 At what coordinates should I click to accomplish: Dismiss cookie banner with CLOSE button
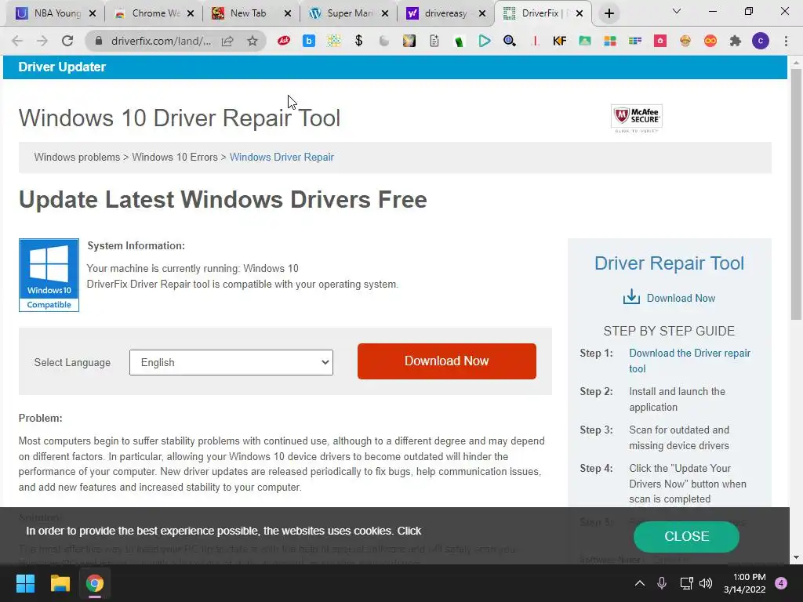pos(686,536)
